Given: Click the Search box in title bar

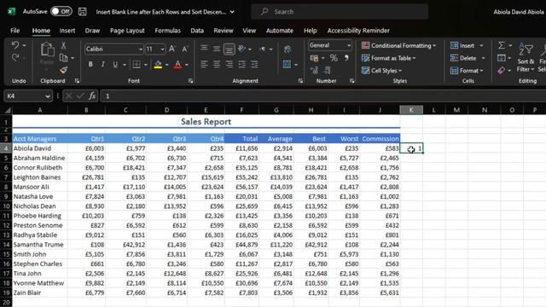Looking at the screenshot, I should [x=340, y=12].
